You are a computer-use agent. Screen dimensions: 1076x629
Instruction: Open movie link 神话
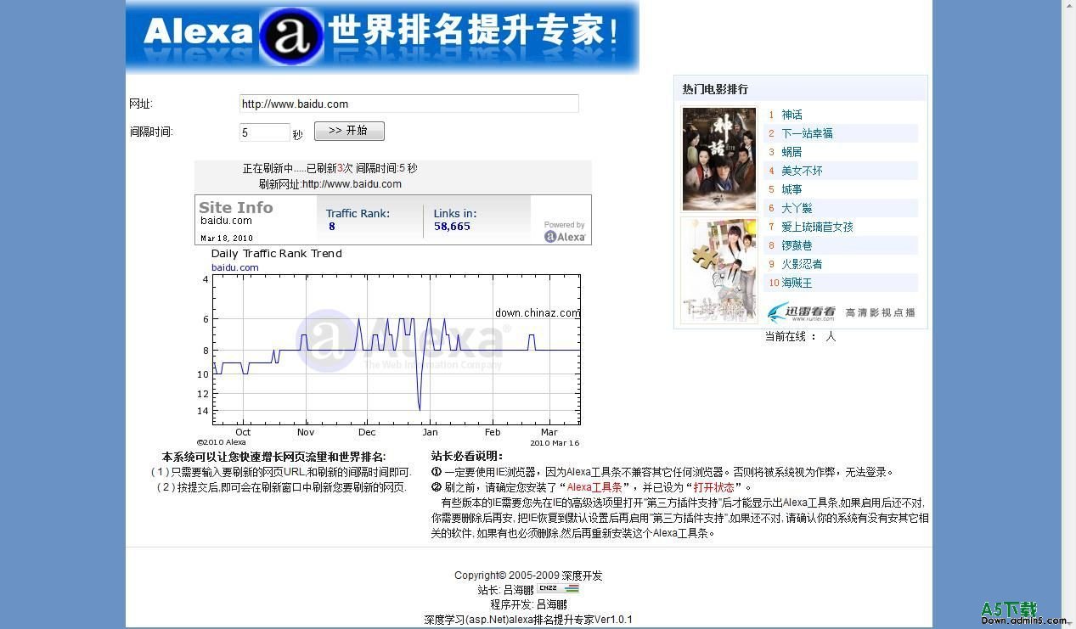click(x=792, y=115)
